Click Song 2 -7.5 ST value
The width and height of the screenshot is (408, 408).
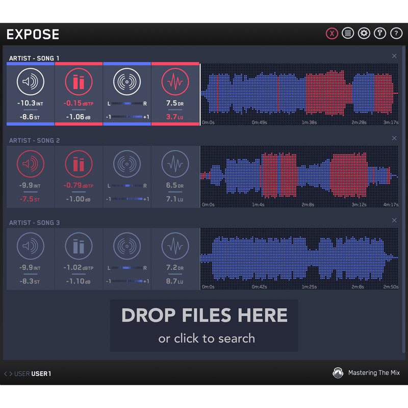coord(30,199)
